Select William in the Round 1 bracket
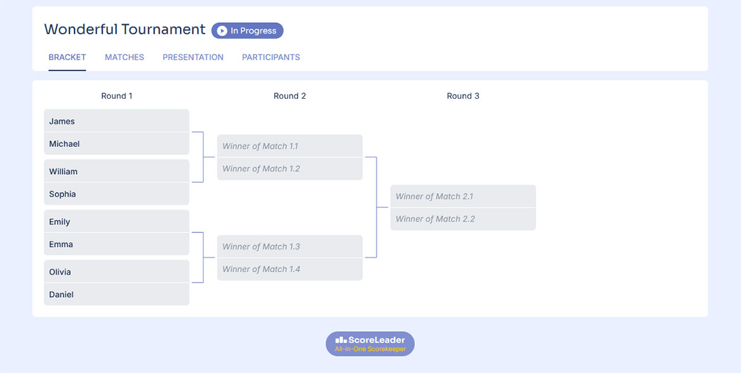The height and width of the screenshot is (373, 741). [117, 172]
